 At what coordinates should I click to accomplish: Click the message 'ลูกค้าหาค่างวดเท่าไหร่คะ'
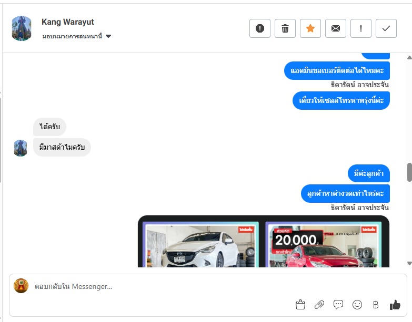pos(345,193)
